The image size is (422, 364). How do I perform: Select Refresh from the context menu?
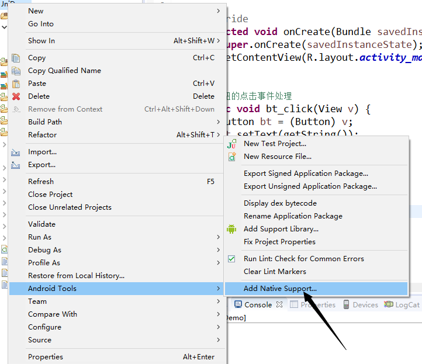pos(41,182)
